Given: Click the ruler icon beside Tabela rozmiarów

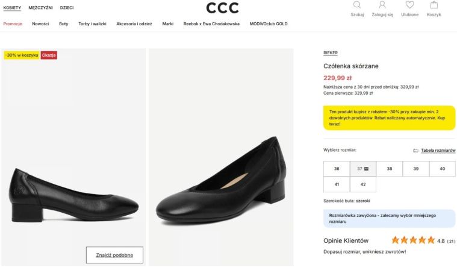Looking at the screenshot, I should (x=415, y=151).
